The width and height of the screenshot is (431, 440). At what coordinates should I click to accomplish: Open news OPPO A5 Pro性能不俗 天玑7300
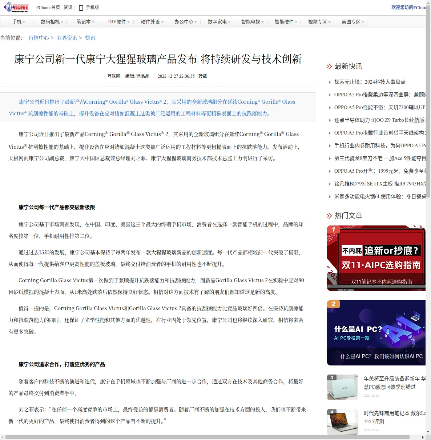(380, 107)
